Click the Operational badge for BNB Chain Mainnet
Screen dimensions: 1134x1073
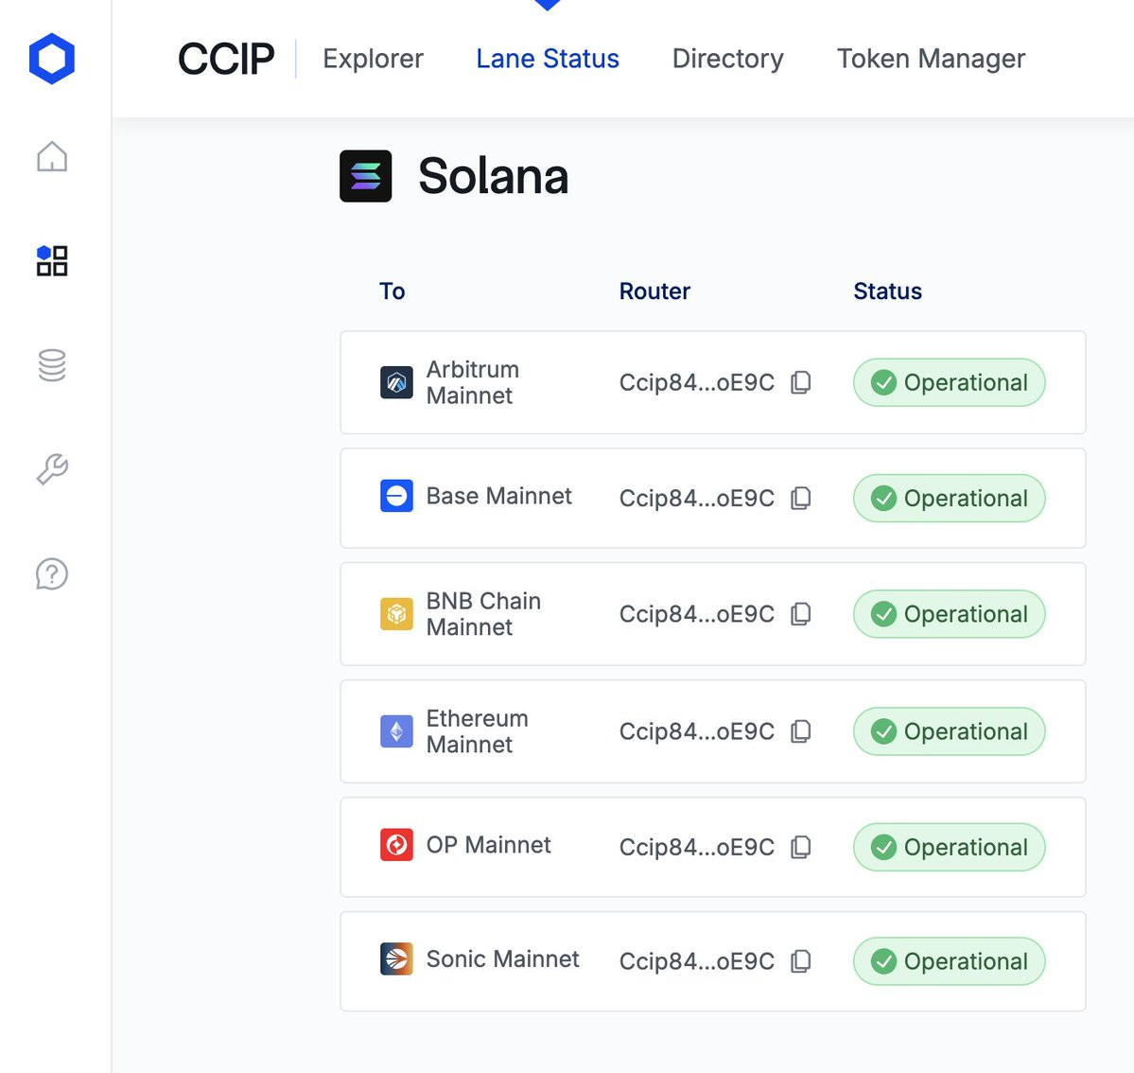point(949,613)
